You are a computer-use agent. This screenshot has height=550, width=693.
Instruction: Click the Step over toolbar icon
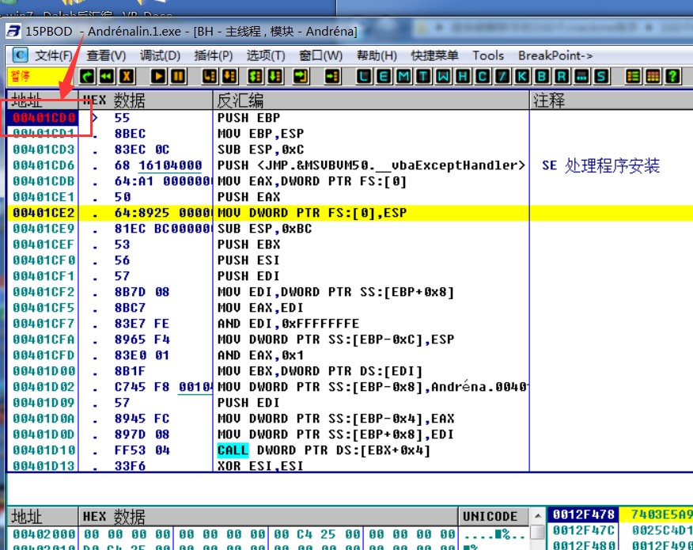pos(229,77)
